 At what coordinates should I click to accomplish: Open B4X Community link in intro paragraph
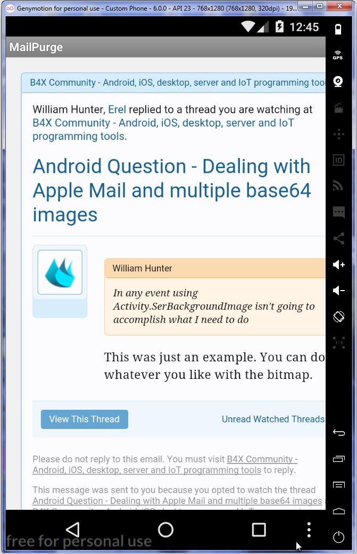(x=163, y=129)
